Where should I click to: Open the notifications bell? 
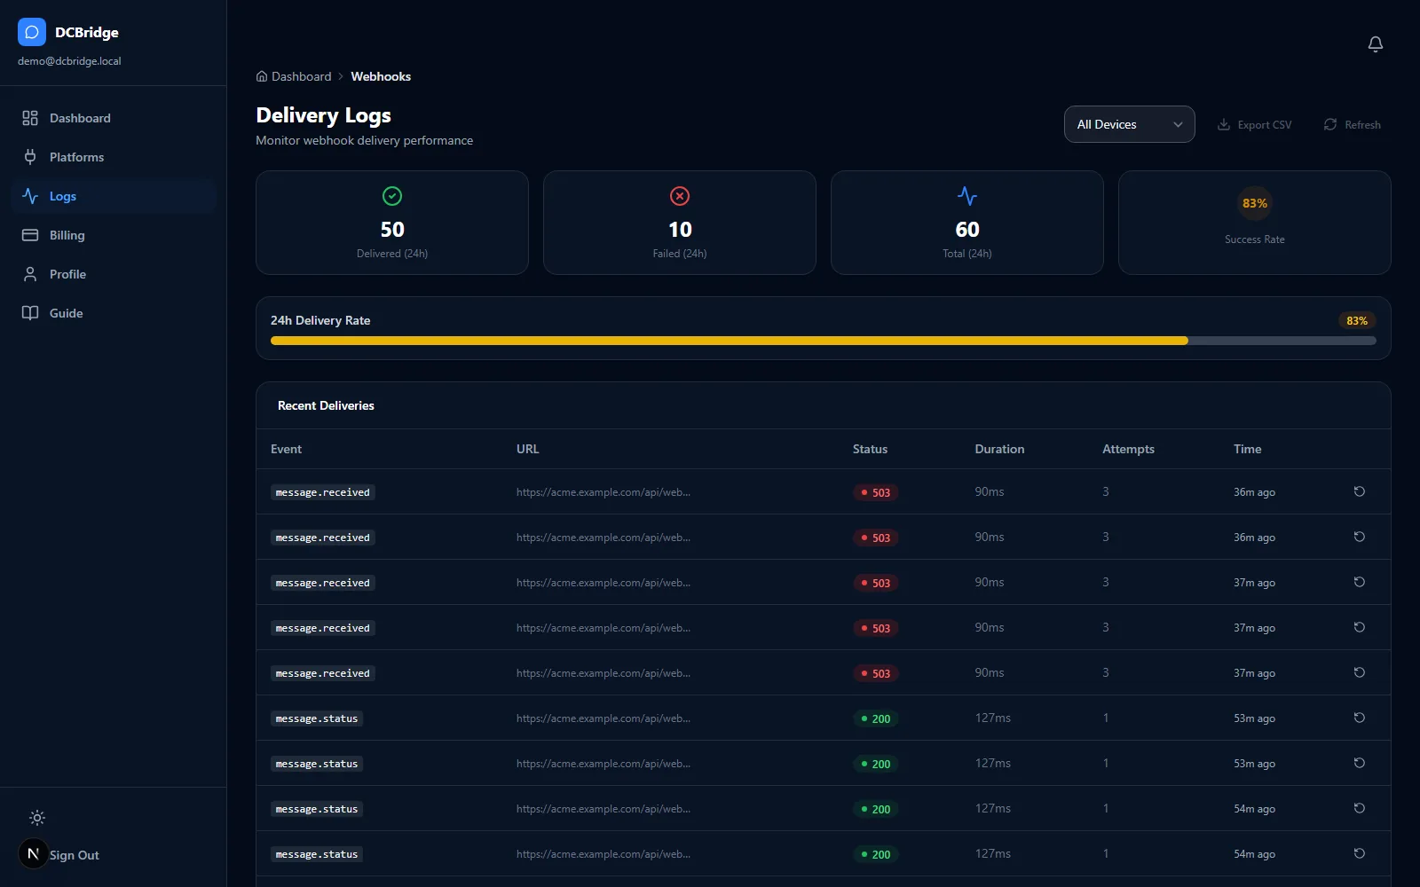[1376, 44]
